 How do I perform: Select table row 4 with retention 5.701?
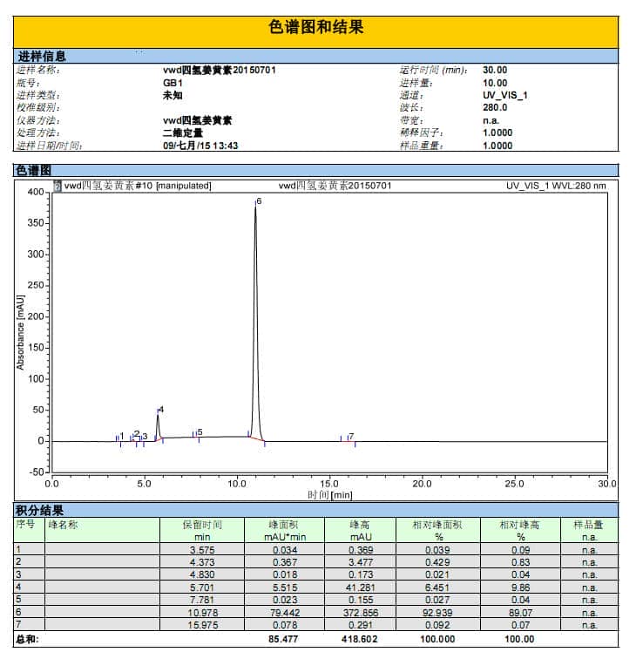pos(316,587)
